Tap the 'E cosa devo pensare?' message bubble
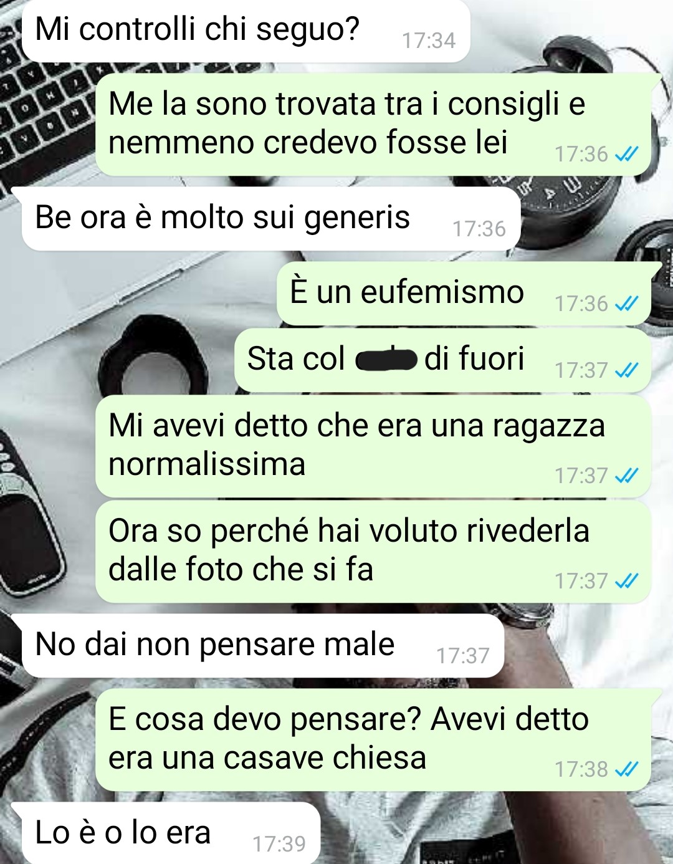The image size is (673, 864). (373, 740)
